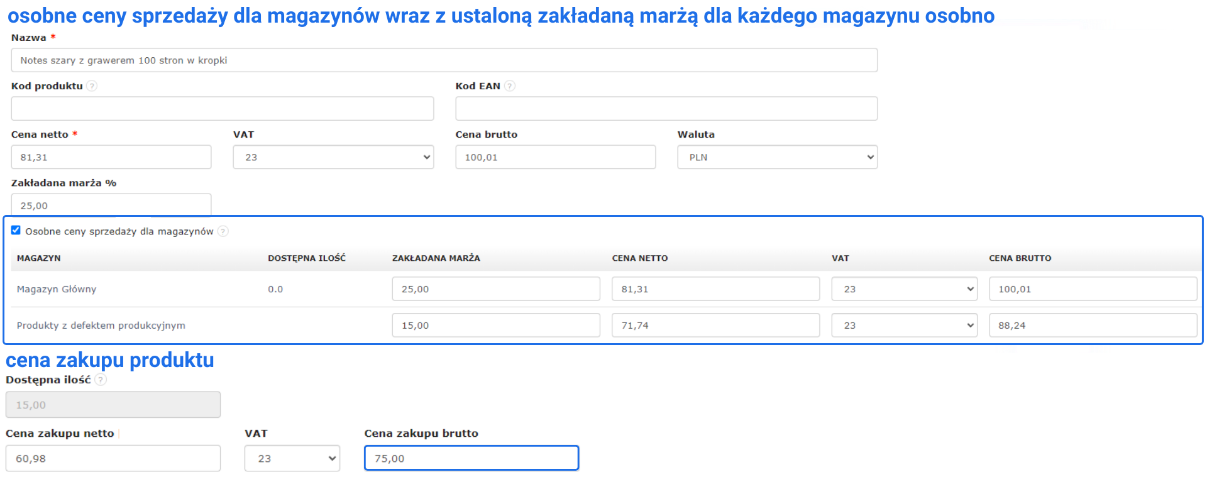The width and height of the screenshot is (1207, 477).
Task: Click Produkty z defektem produkcyjnym row label
Action: [x=101, y=326]
